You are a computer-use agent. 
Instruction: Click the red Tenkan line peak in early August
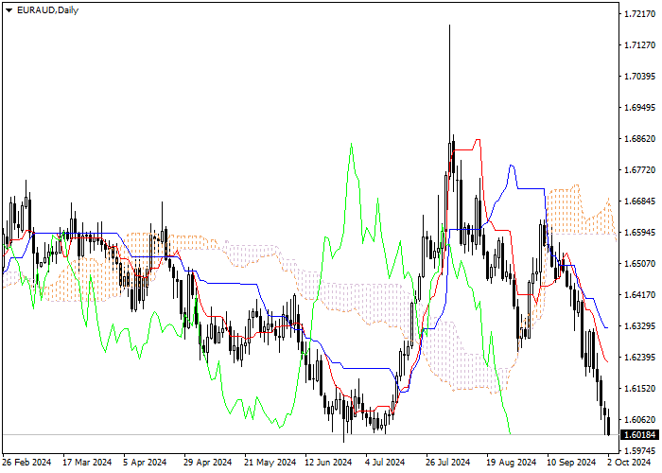478,140
